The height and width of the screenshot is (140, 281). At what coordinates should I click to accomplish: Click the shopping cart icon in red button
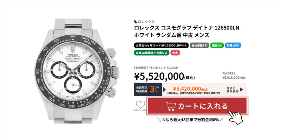[171, 106]
